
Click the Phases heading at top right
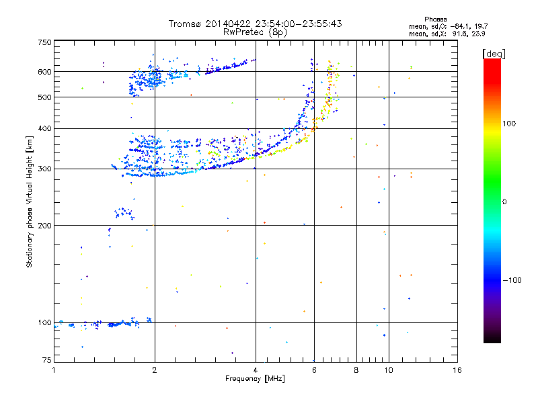435,19
